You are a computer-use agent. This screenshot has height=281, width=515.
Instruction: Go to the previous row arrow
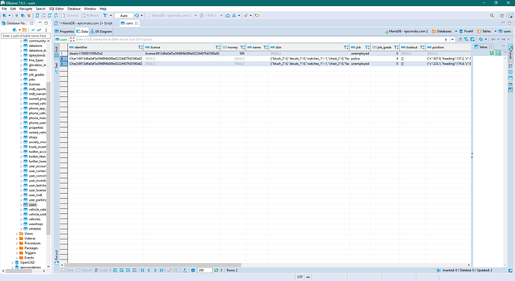(x=149, y=270)
